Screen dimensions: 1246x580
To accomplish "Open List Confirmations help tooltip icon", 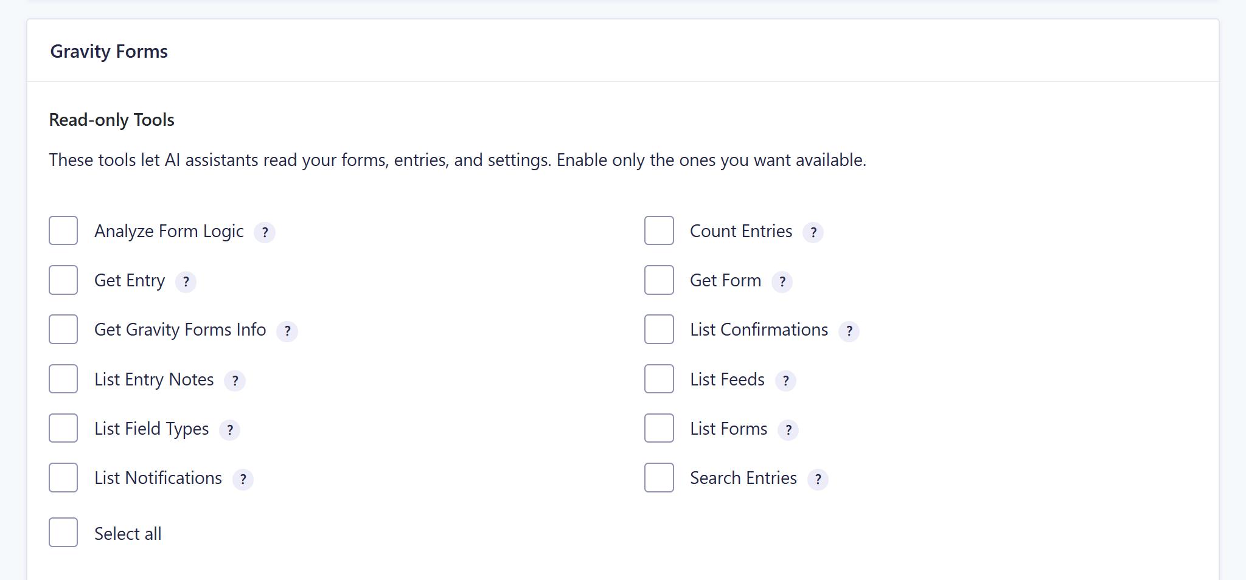I will tap(849, 331).
